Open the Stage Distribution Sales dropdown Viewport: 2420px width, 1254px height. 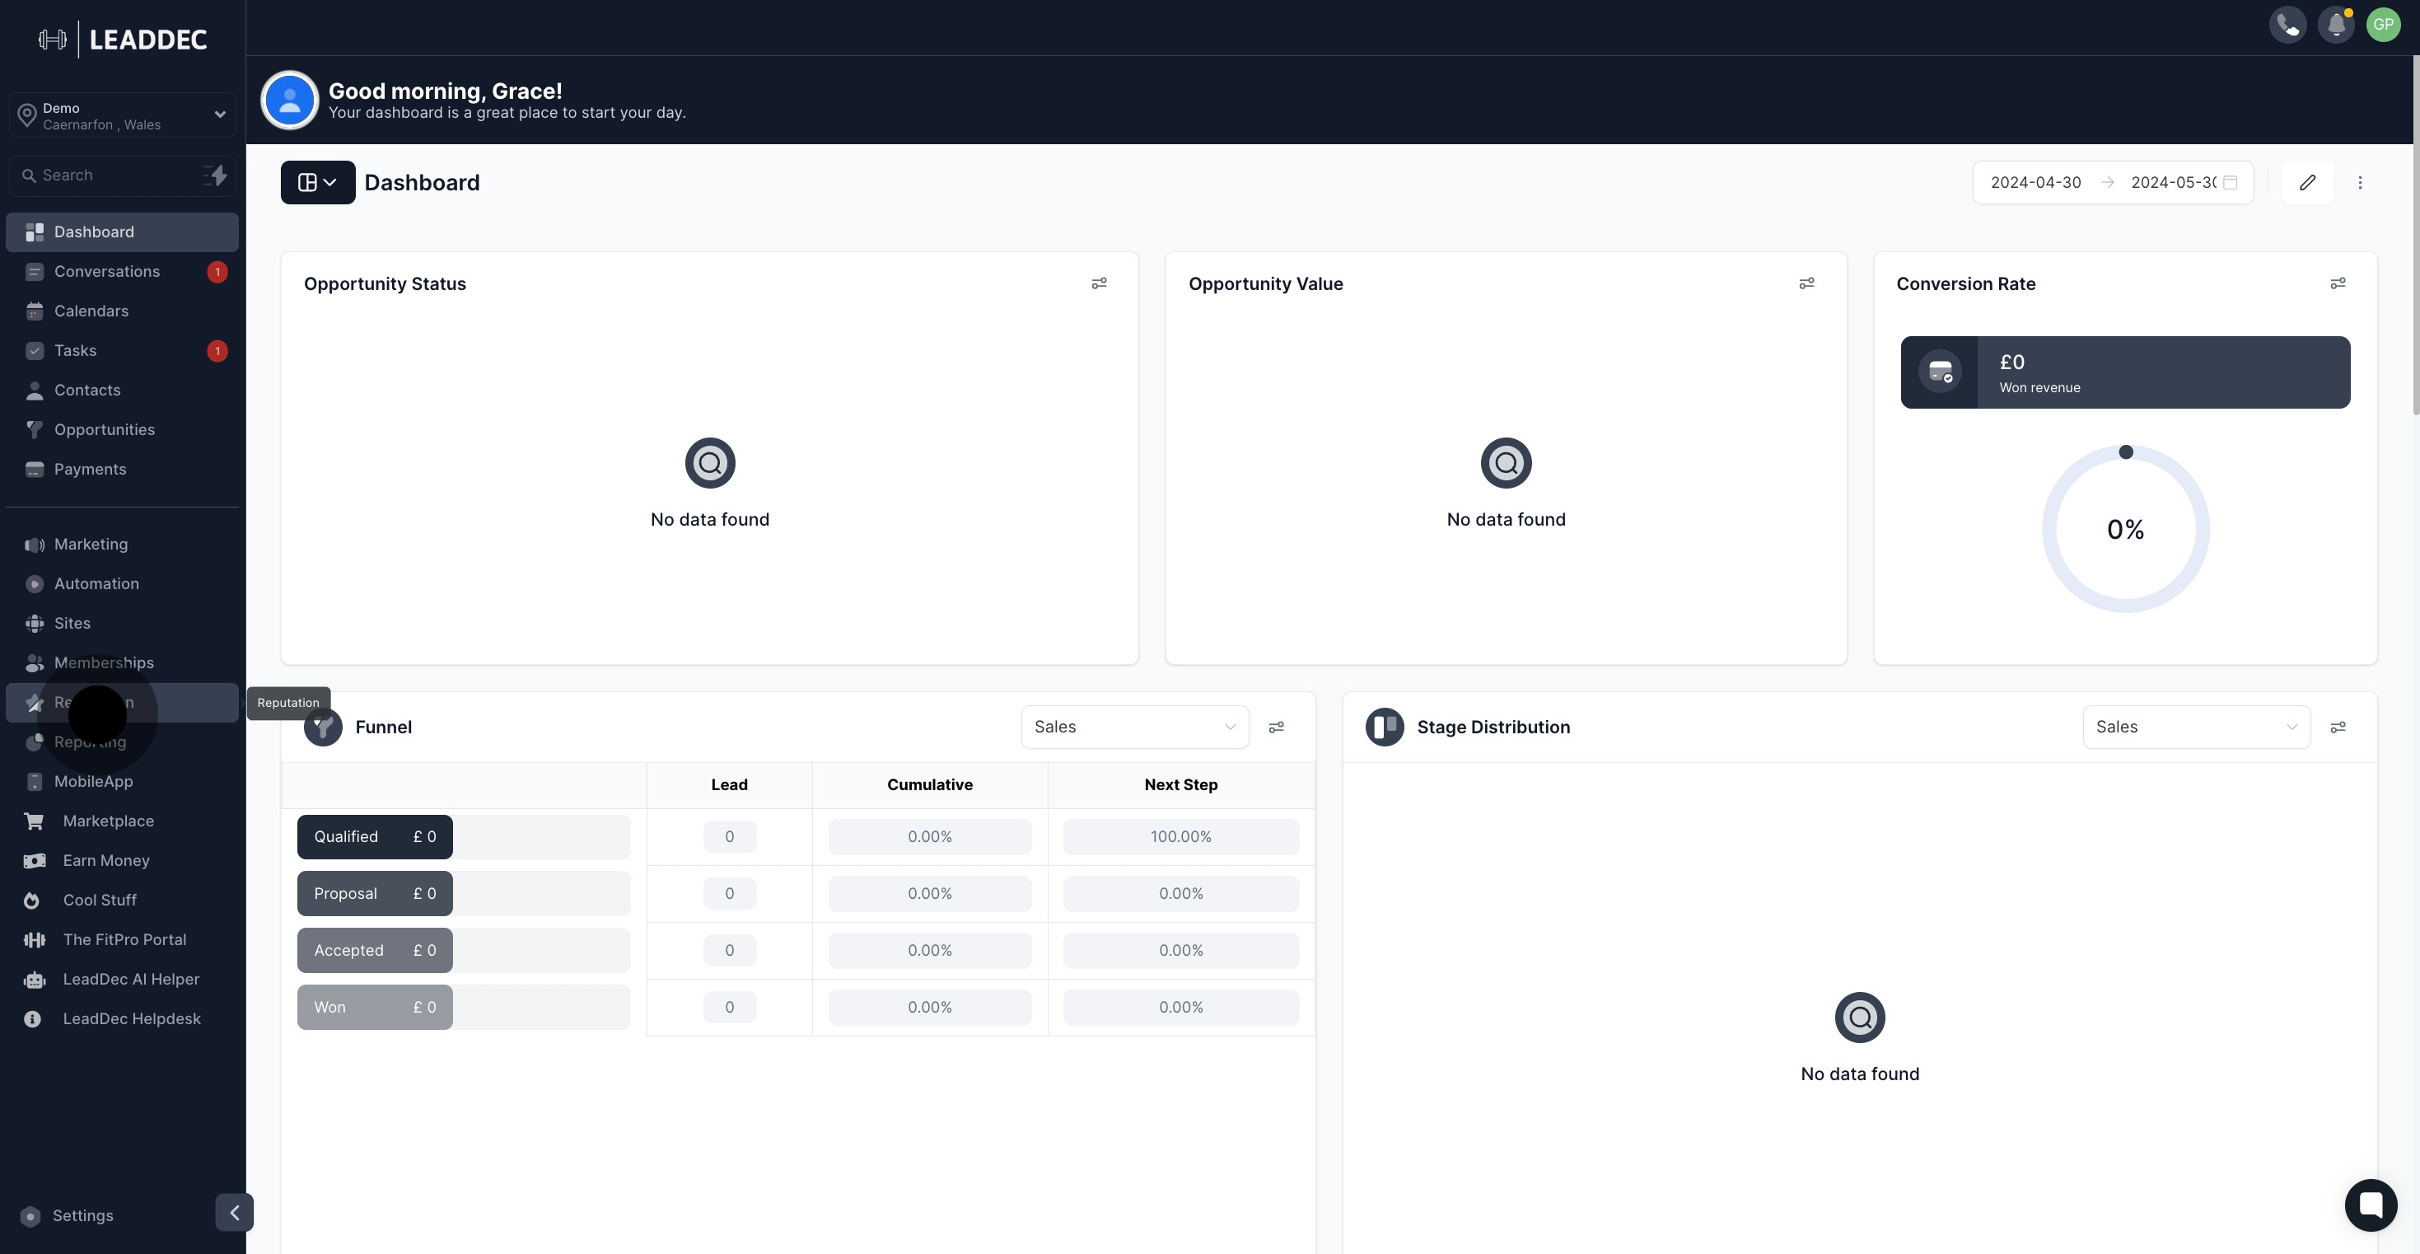click(x=2197, y=727)
